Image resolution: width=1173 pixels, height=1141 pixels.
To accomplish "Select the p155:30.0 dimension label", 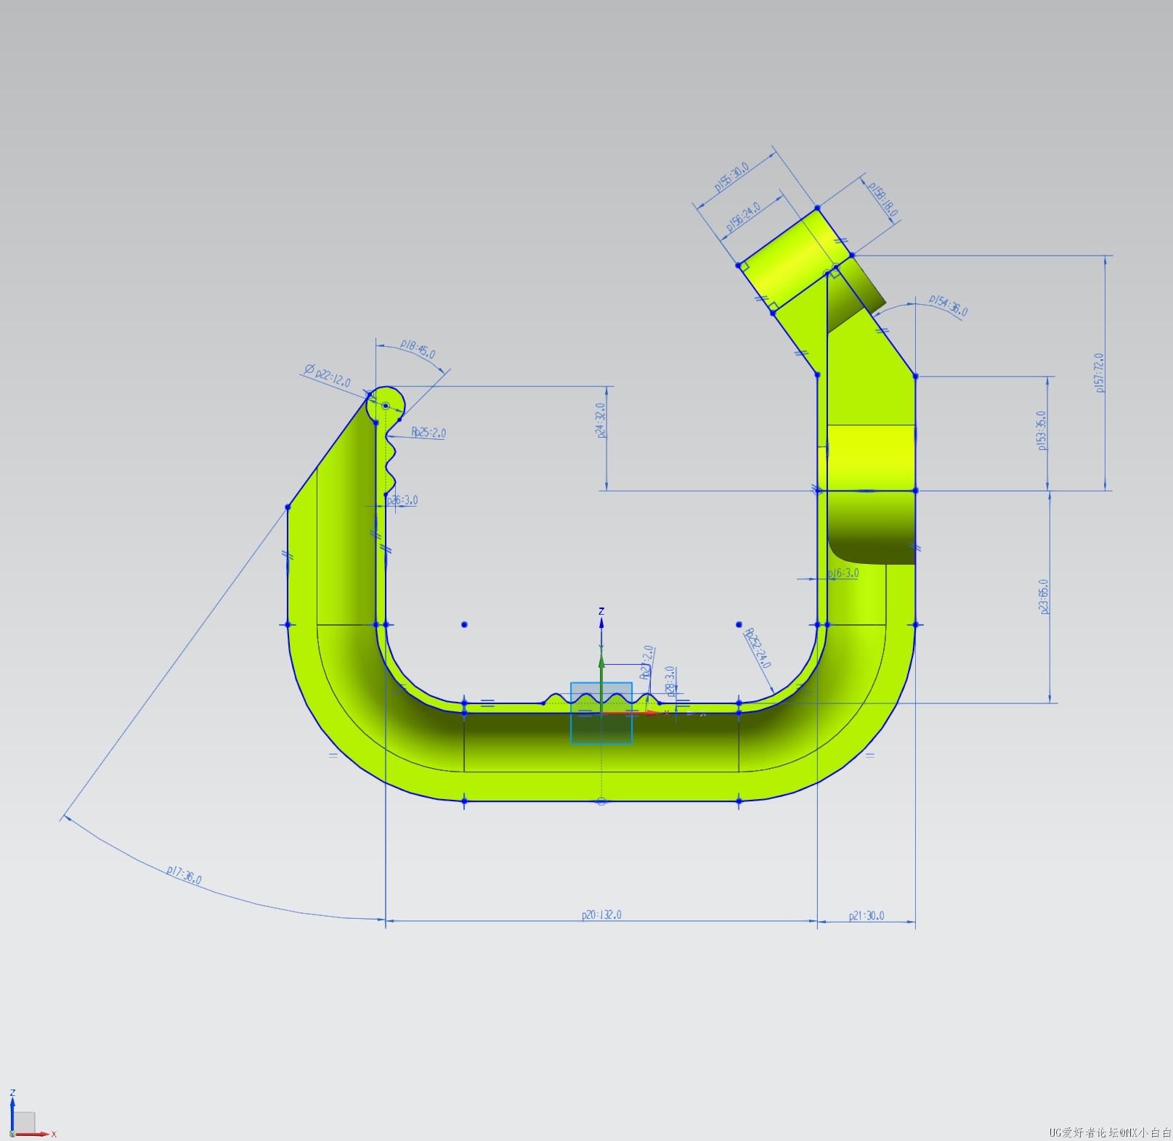I will coord(731,178).
